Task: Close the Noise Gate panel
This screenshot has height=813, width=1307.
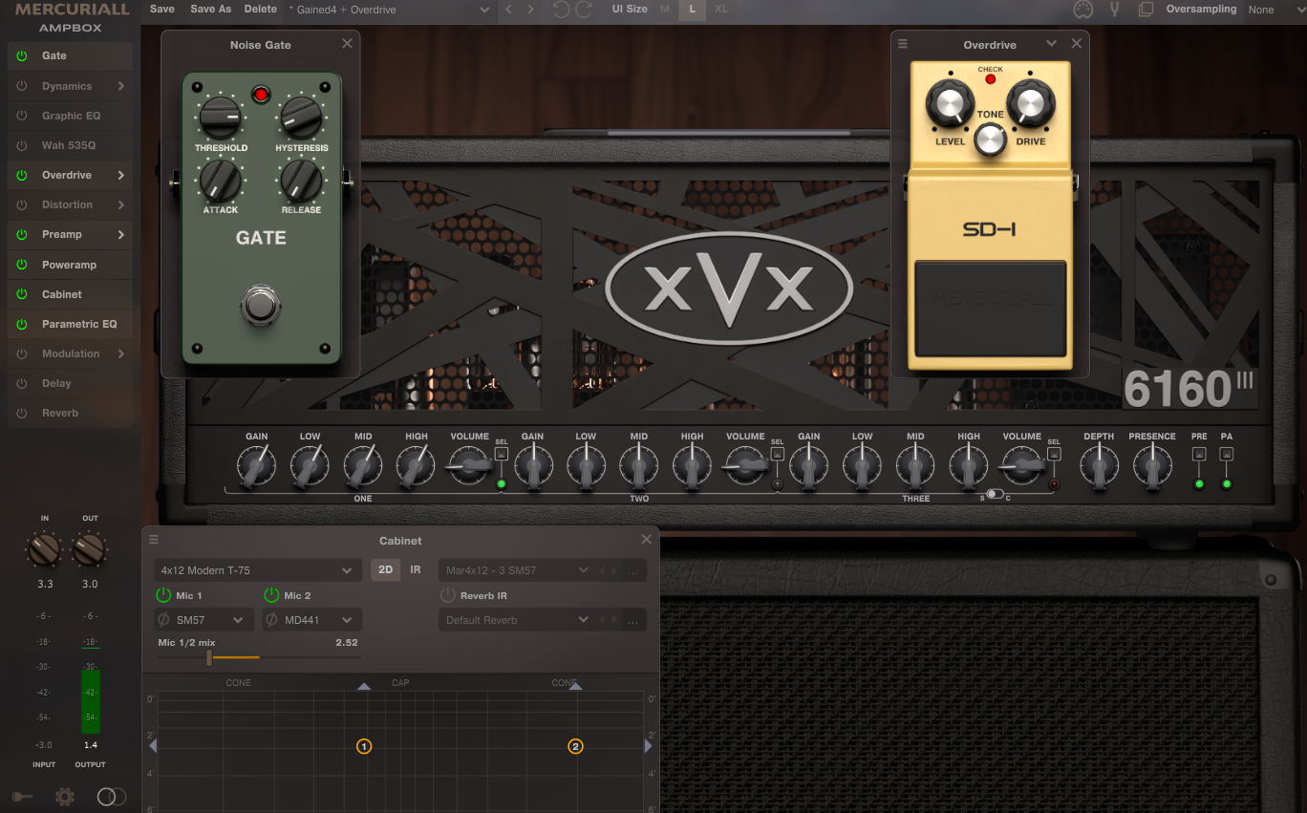Action: 347,44
